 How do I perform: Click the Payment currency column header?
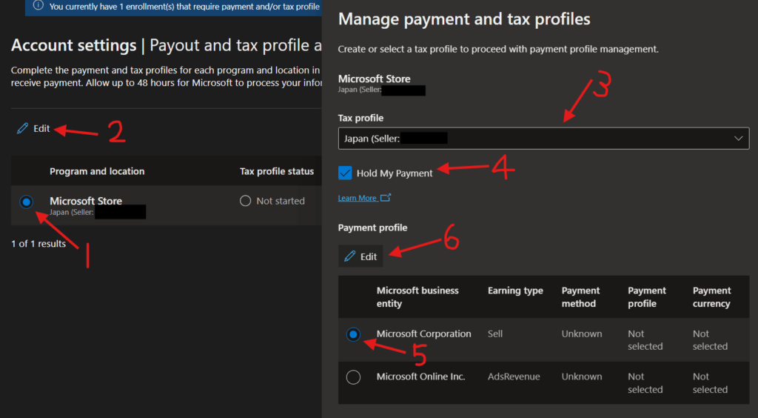coord(711,296)
